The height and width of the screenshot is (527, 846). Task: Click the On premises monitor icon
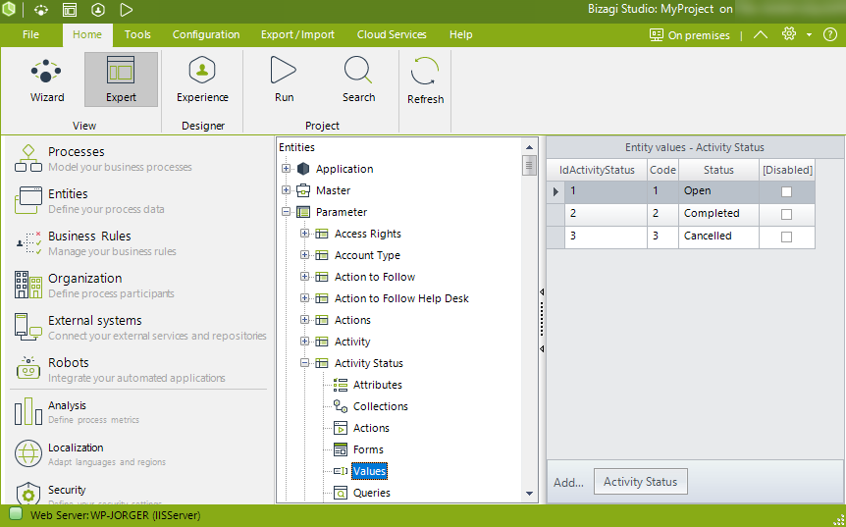click(656, 35)
